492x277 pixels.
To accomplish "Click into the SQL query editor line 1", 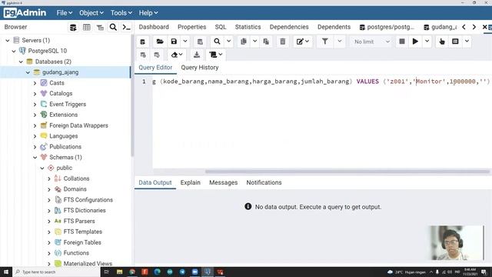I will 321,82.
